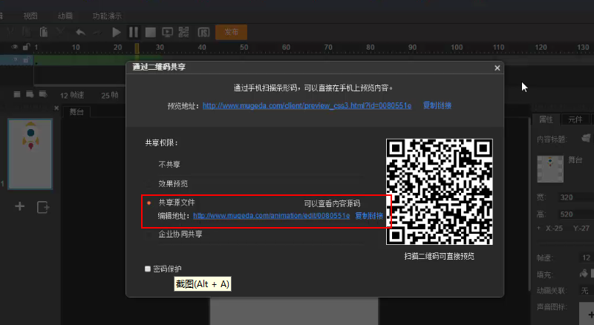Click the 12 帧速 label below timeline
The height and width of the screenshot is (325, 594).
pos(72,95)
